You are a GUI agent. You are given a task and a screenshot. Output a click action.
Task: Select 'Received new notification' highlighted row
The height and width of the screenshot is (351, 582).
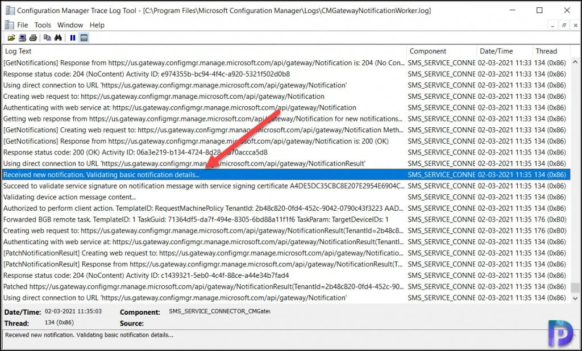click(x=286, y=175)
